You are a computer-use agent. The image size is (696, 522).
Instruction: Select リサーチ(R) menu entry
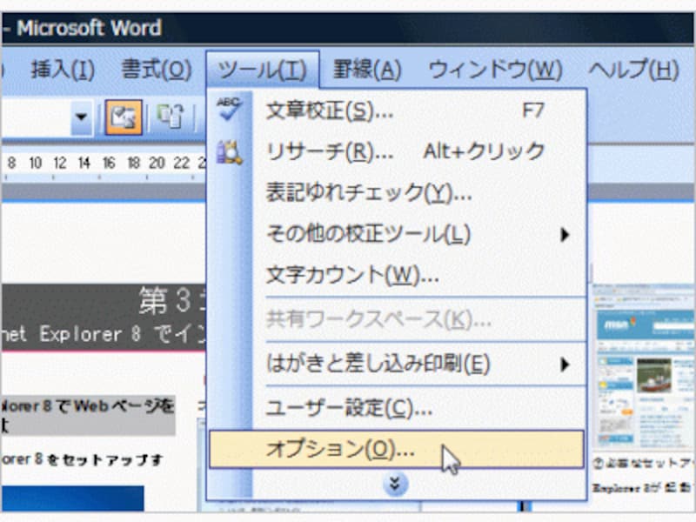click(x=398, y=151)
